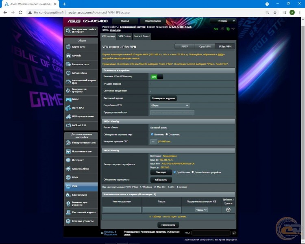The image size is (305, 244).
Task: Select IPSec VPN server type tab
Action: coord(225,46)
